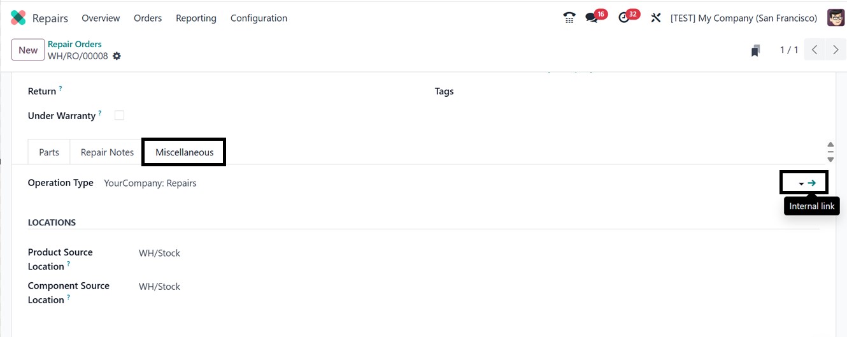Open the VoIP phone icon

[569, 18]
